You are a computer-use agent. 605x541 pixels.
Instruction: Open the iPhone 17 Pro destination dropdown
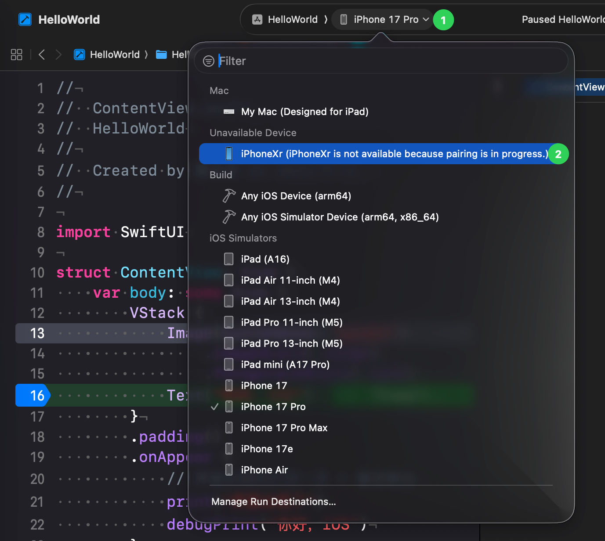click(x=382, y=20)
